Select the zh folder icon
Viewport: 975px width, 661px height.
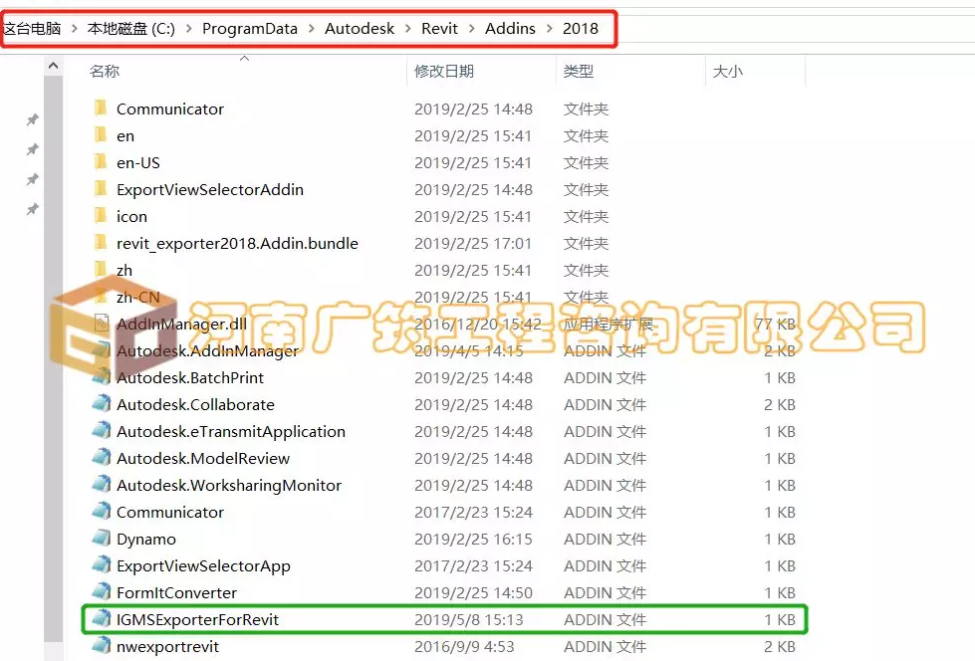pyautogui.click(x=101, y=269)
